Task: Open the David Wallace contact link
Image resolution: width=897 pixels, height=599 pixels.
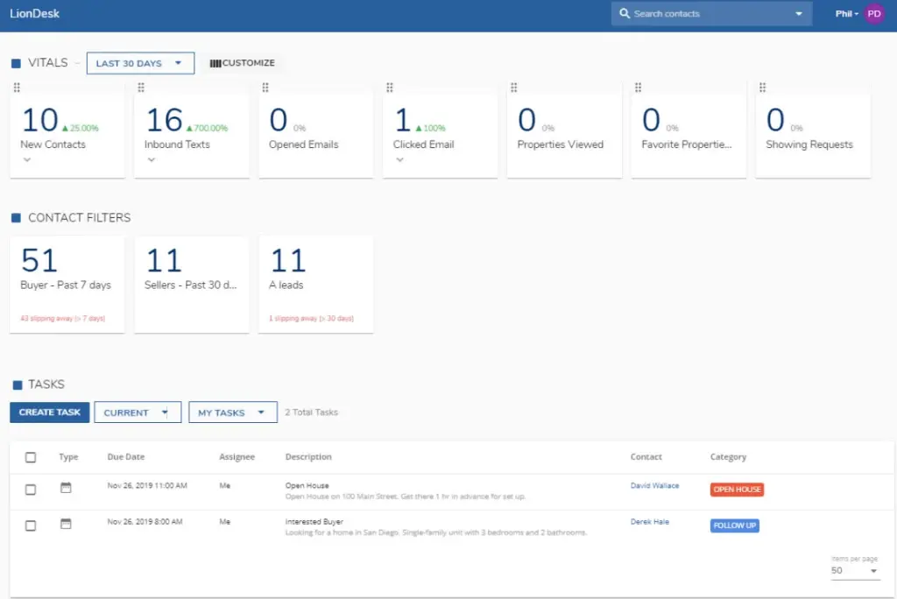Action: pos(654,486)
